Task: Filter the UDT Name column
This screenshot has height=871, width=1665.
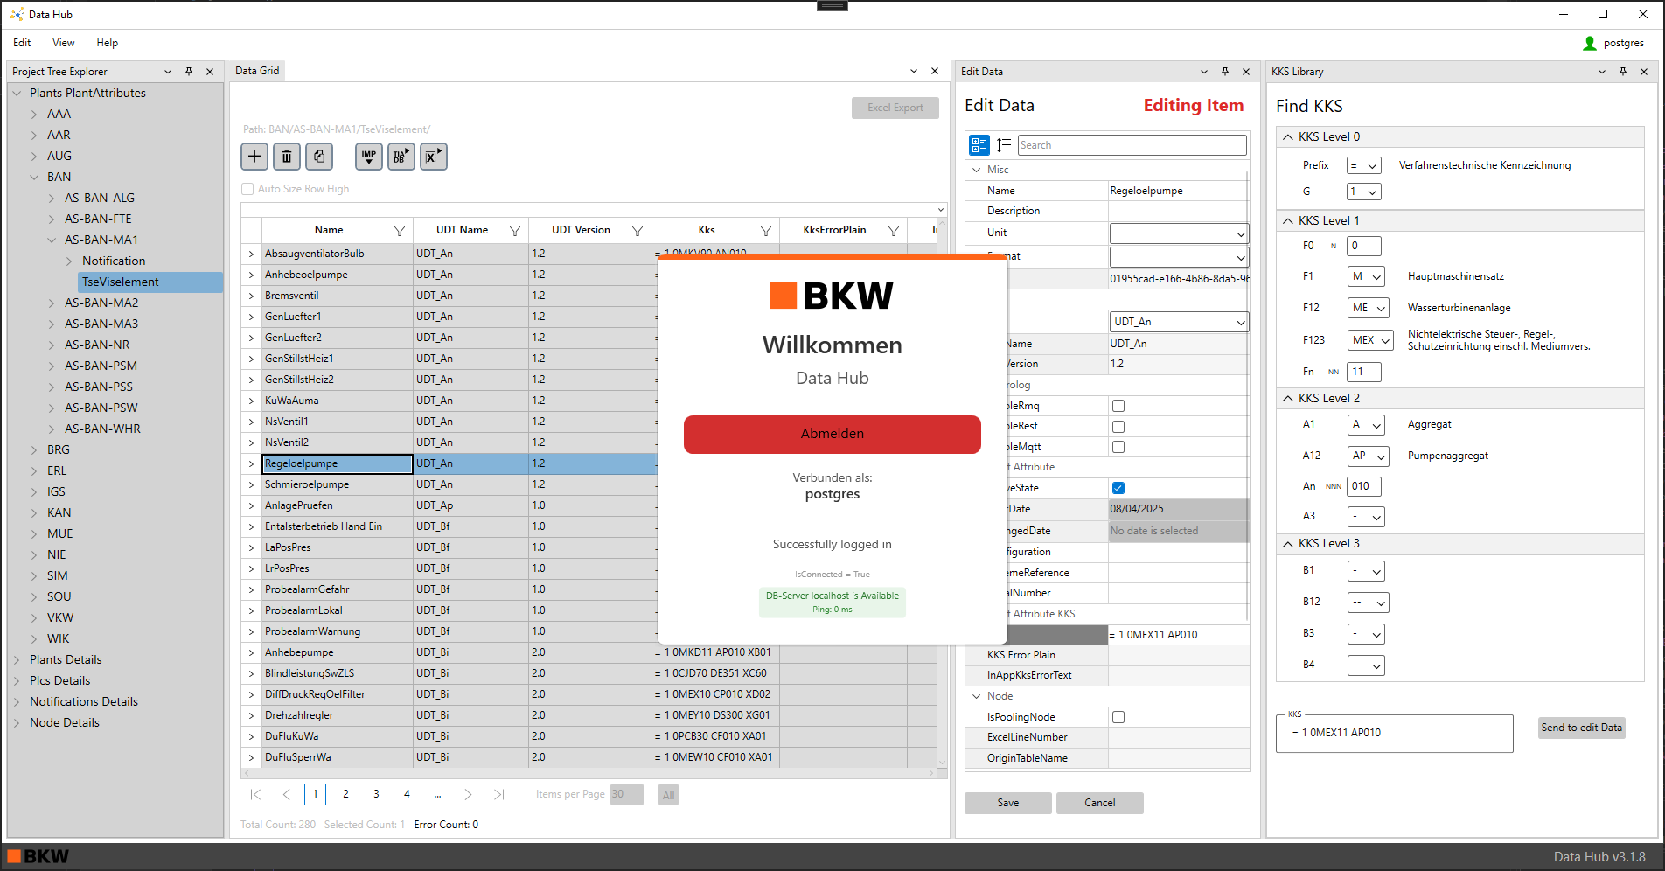Action: click(515, 231)
